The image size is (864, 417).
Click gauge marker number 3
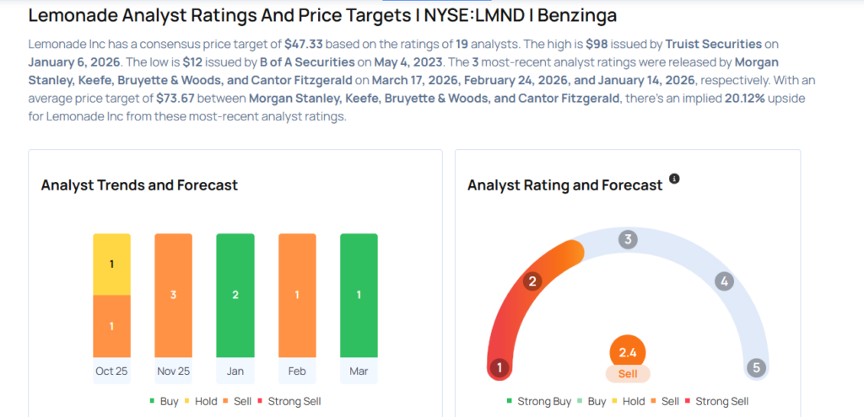627,240
